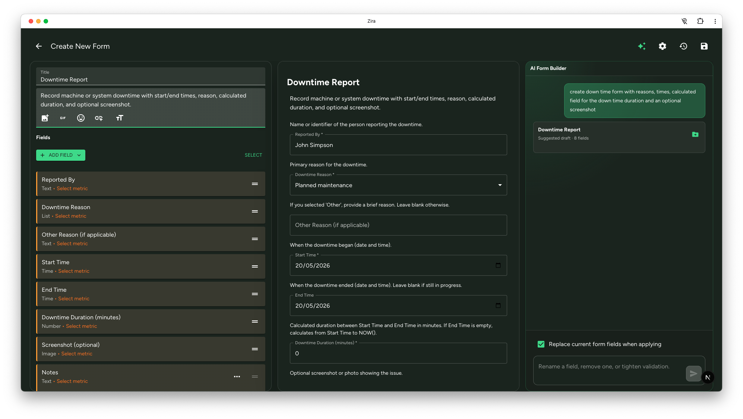Select the Reported By field row
Screen dimensions: 743x419
click(151, 184)
